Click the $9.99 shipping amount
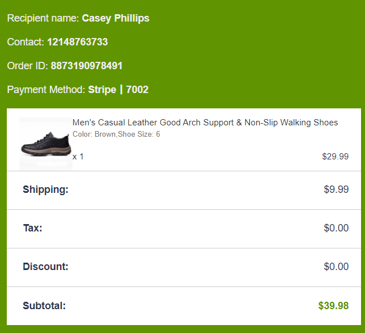Viewport: 365px width, 333px height. (x=336, y=189)
